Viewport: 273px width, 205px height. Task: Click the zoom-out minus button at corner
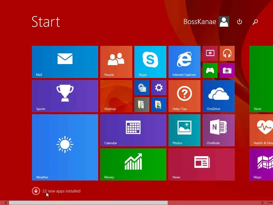[271, 203]
